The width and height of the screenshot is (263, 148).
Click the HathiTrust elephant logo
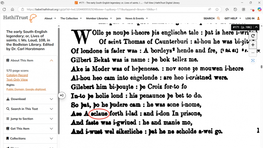33,18
